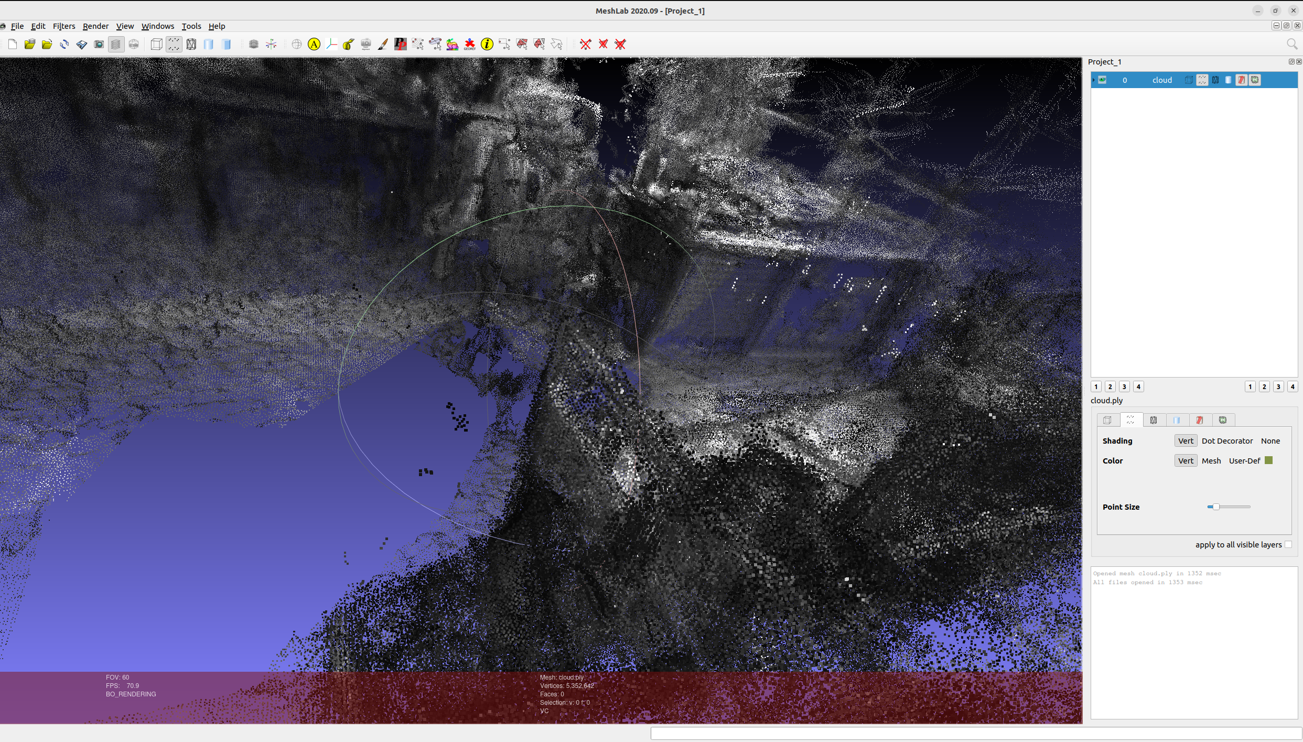Click the green User-Def color swatch
1303x742 pixels.
(1269, 460)
